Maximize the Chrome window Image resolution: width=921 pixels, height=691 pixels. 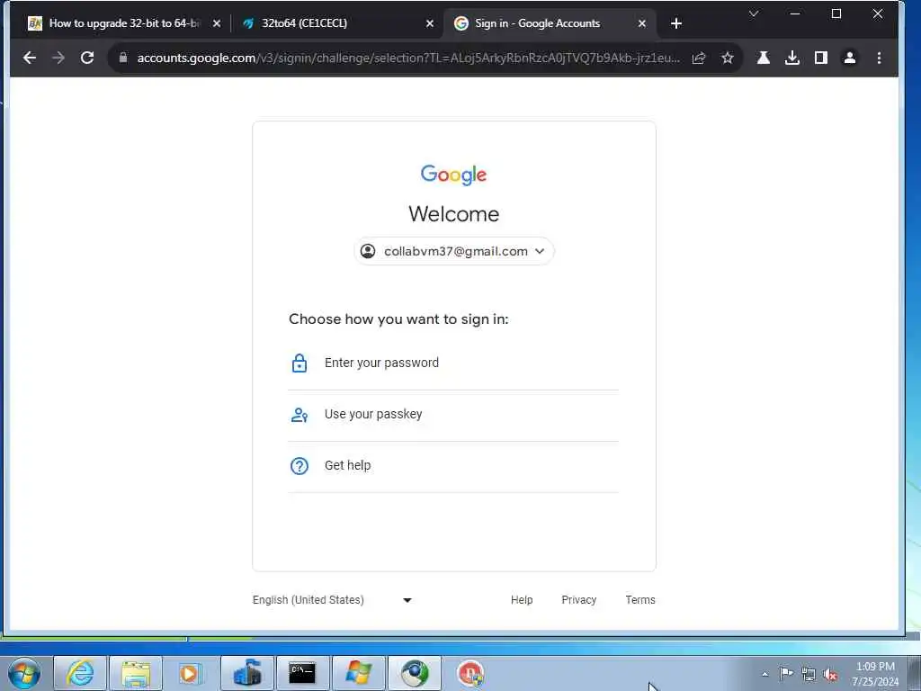836,13
